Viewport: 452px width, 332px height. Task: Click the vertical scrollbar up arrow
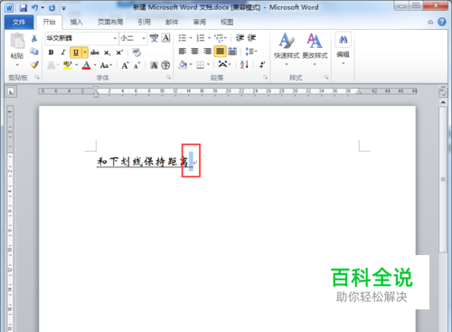[443, 102]
